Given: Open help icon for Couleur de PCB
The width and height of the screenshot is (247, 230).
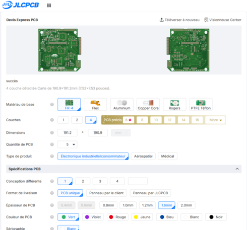Looking at the screenshot, I should [52, 217].
